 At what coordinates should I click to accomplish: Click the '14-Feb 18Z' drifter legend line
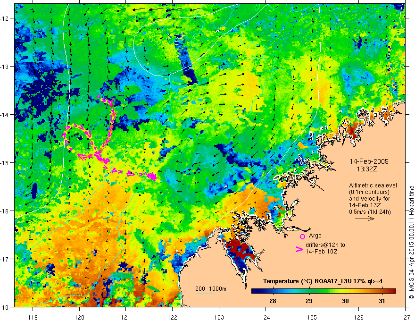coord(321,252)
